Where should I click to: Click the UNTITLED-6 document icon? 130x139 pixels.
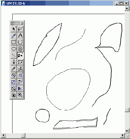pyautogui.click(x=4, y=3)
